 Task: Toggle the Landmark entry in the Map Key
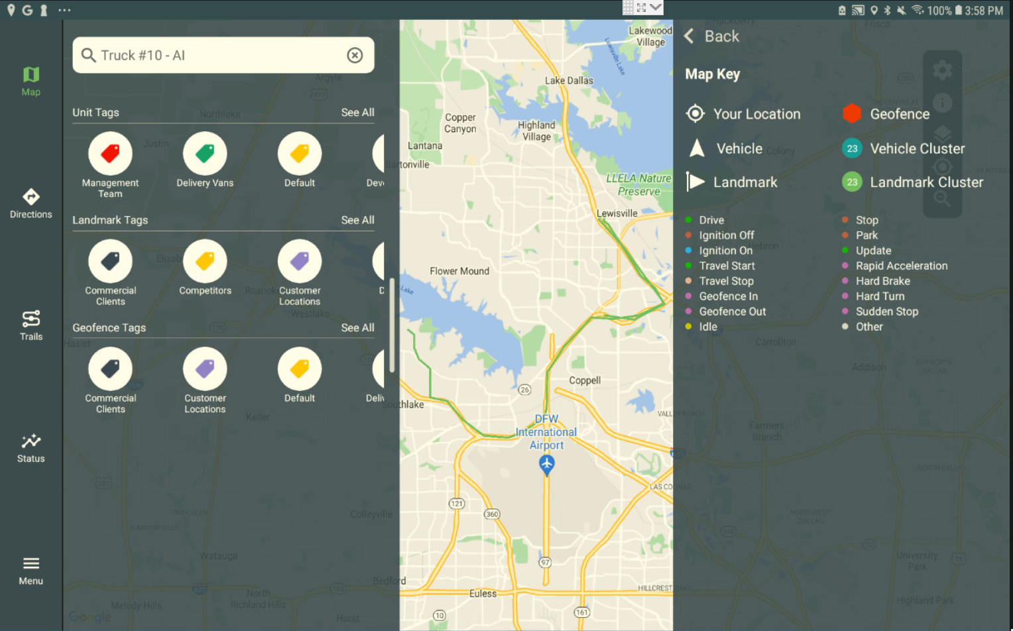[x=695, y=182]
